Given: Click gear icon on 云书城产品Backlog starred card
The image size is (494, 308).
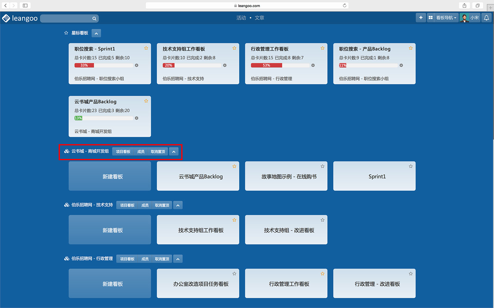Looking at the screenshot, I should click(x=136, y=118).
